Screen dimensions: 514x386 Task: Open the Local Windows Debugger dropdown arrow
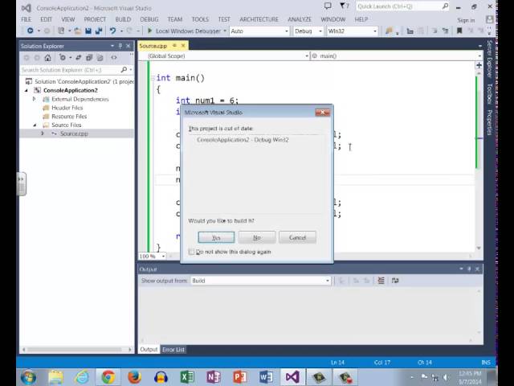[x=225, y=31]
